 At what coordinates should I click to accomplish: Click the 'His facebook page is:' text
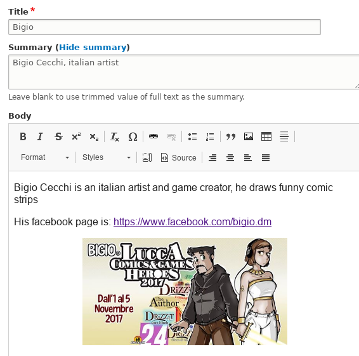pos(63,221)
